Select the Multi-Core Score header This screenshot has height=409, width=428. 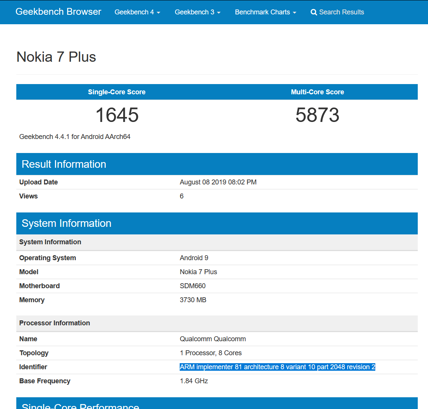(317, 92)
